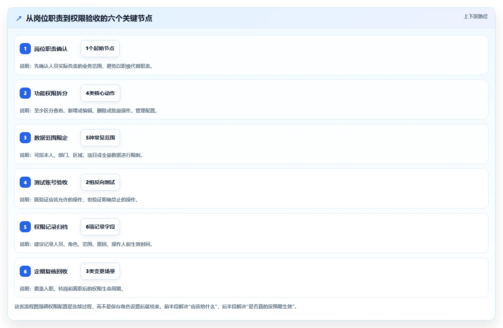This screenshot has width=503, height=328.
Task: Click the title 从岗位职责到权限验收的六个关键节点
Action: click(89, 19)
